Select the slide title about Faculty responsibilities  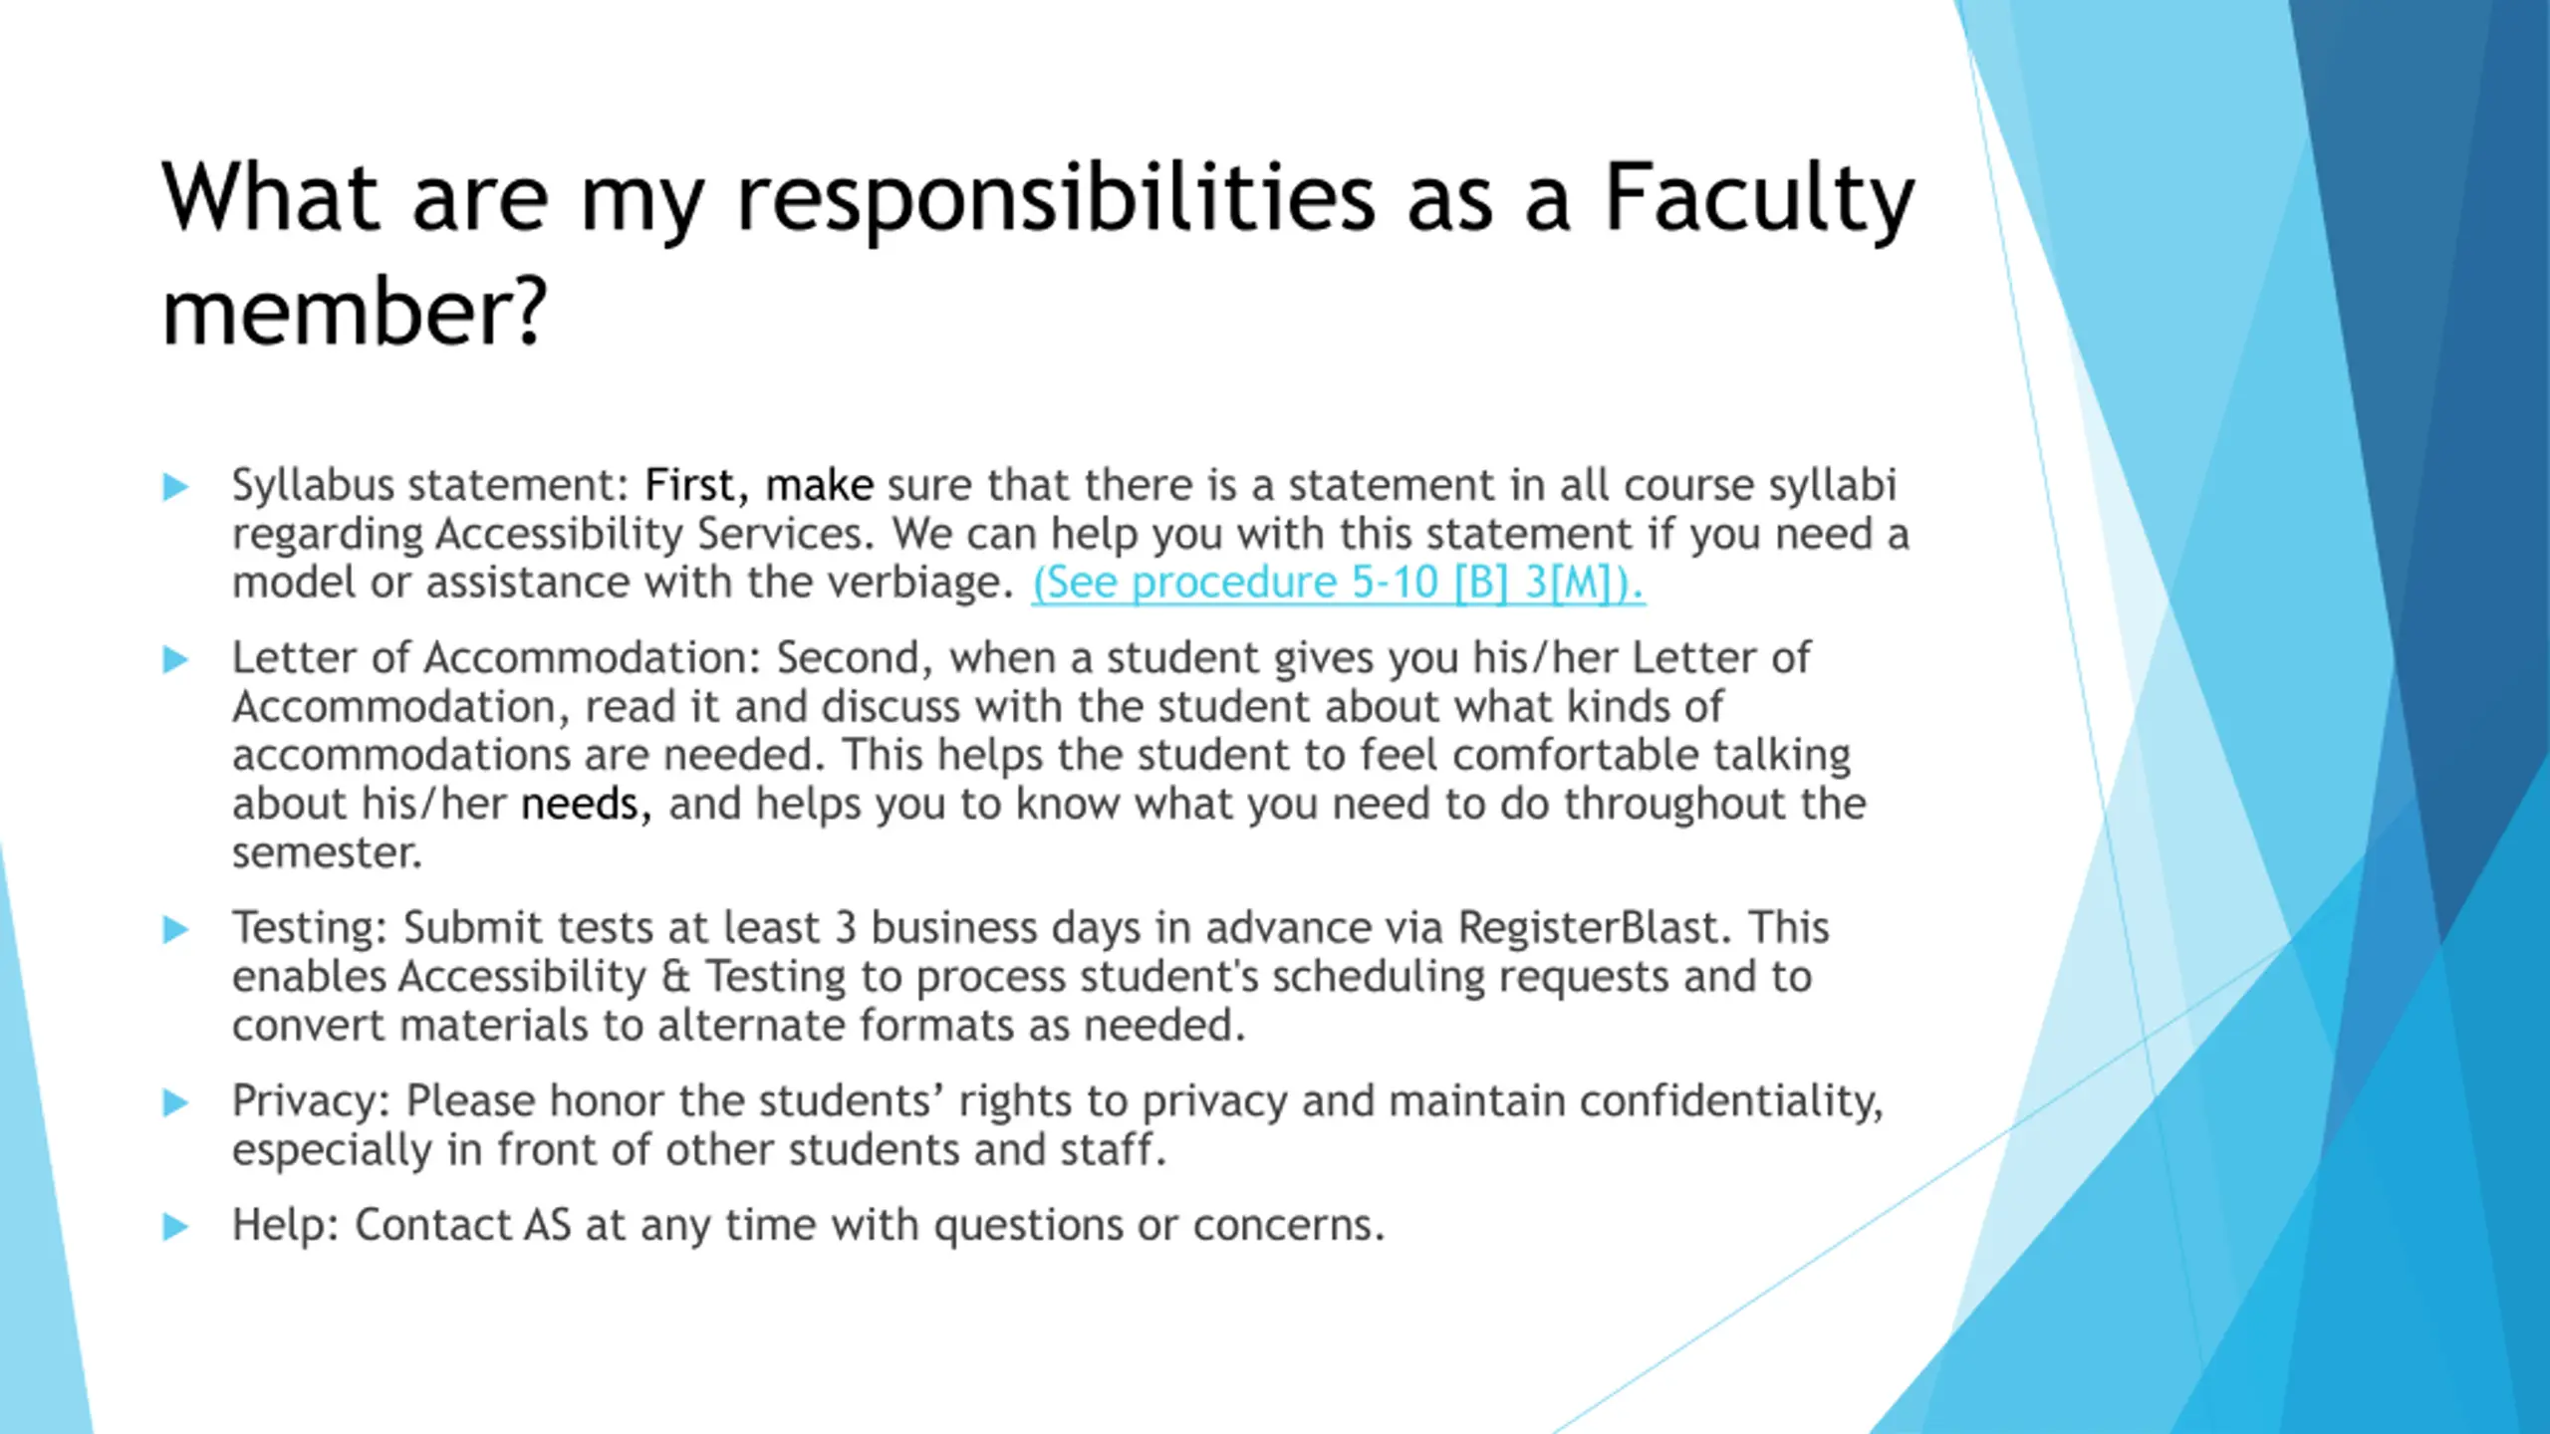1038,254
